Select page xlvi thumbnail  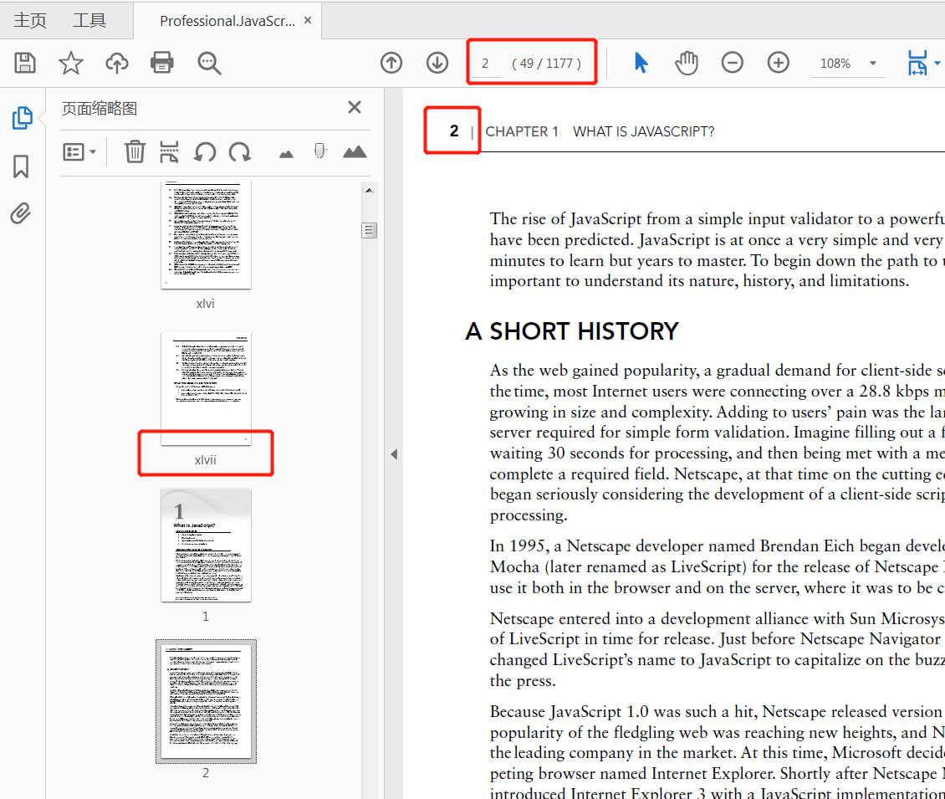coord(206,235)
